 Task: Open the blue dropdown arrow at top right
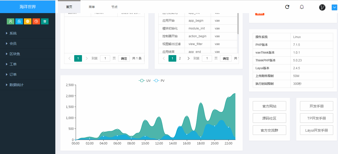click(334, 8)
